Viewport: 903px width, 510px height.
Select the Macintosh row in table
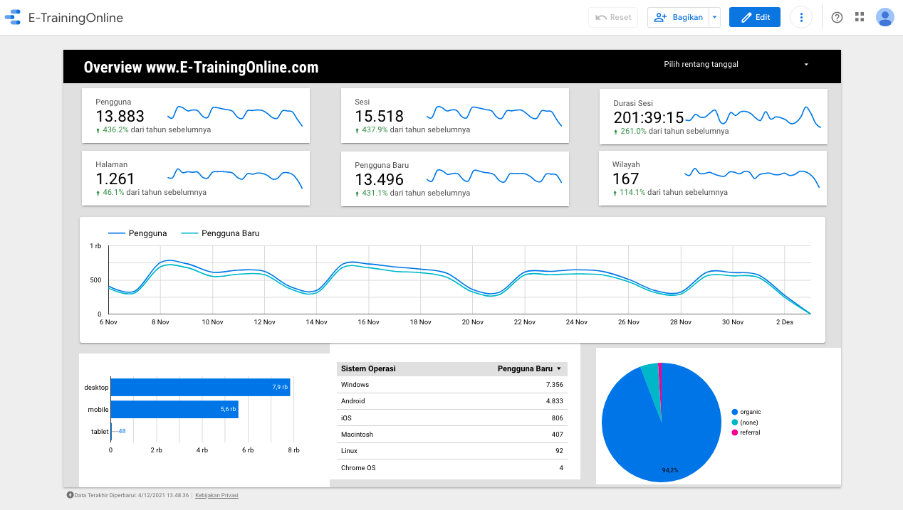(x=452, y=435)
